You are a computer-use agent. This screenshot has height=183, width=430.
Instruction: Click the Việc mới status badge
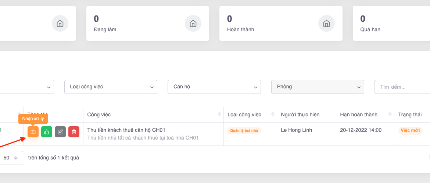pyautogui.click(x=410, y=130)
